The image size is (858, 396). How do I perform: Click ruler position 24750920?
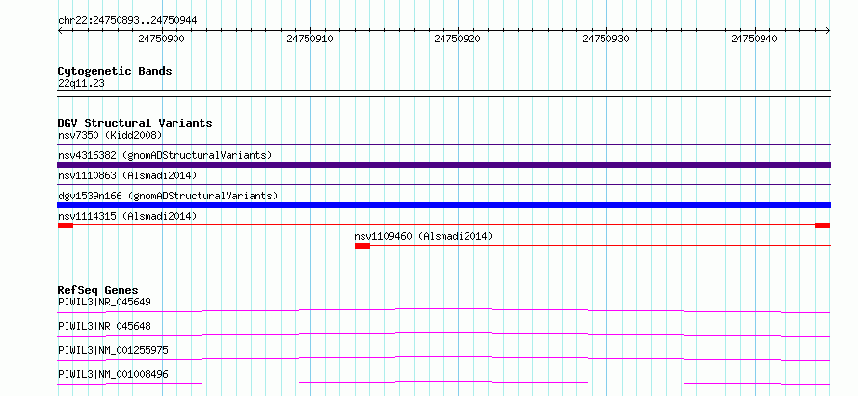[x=458, y=39]
